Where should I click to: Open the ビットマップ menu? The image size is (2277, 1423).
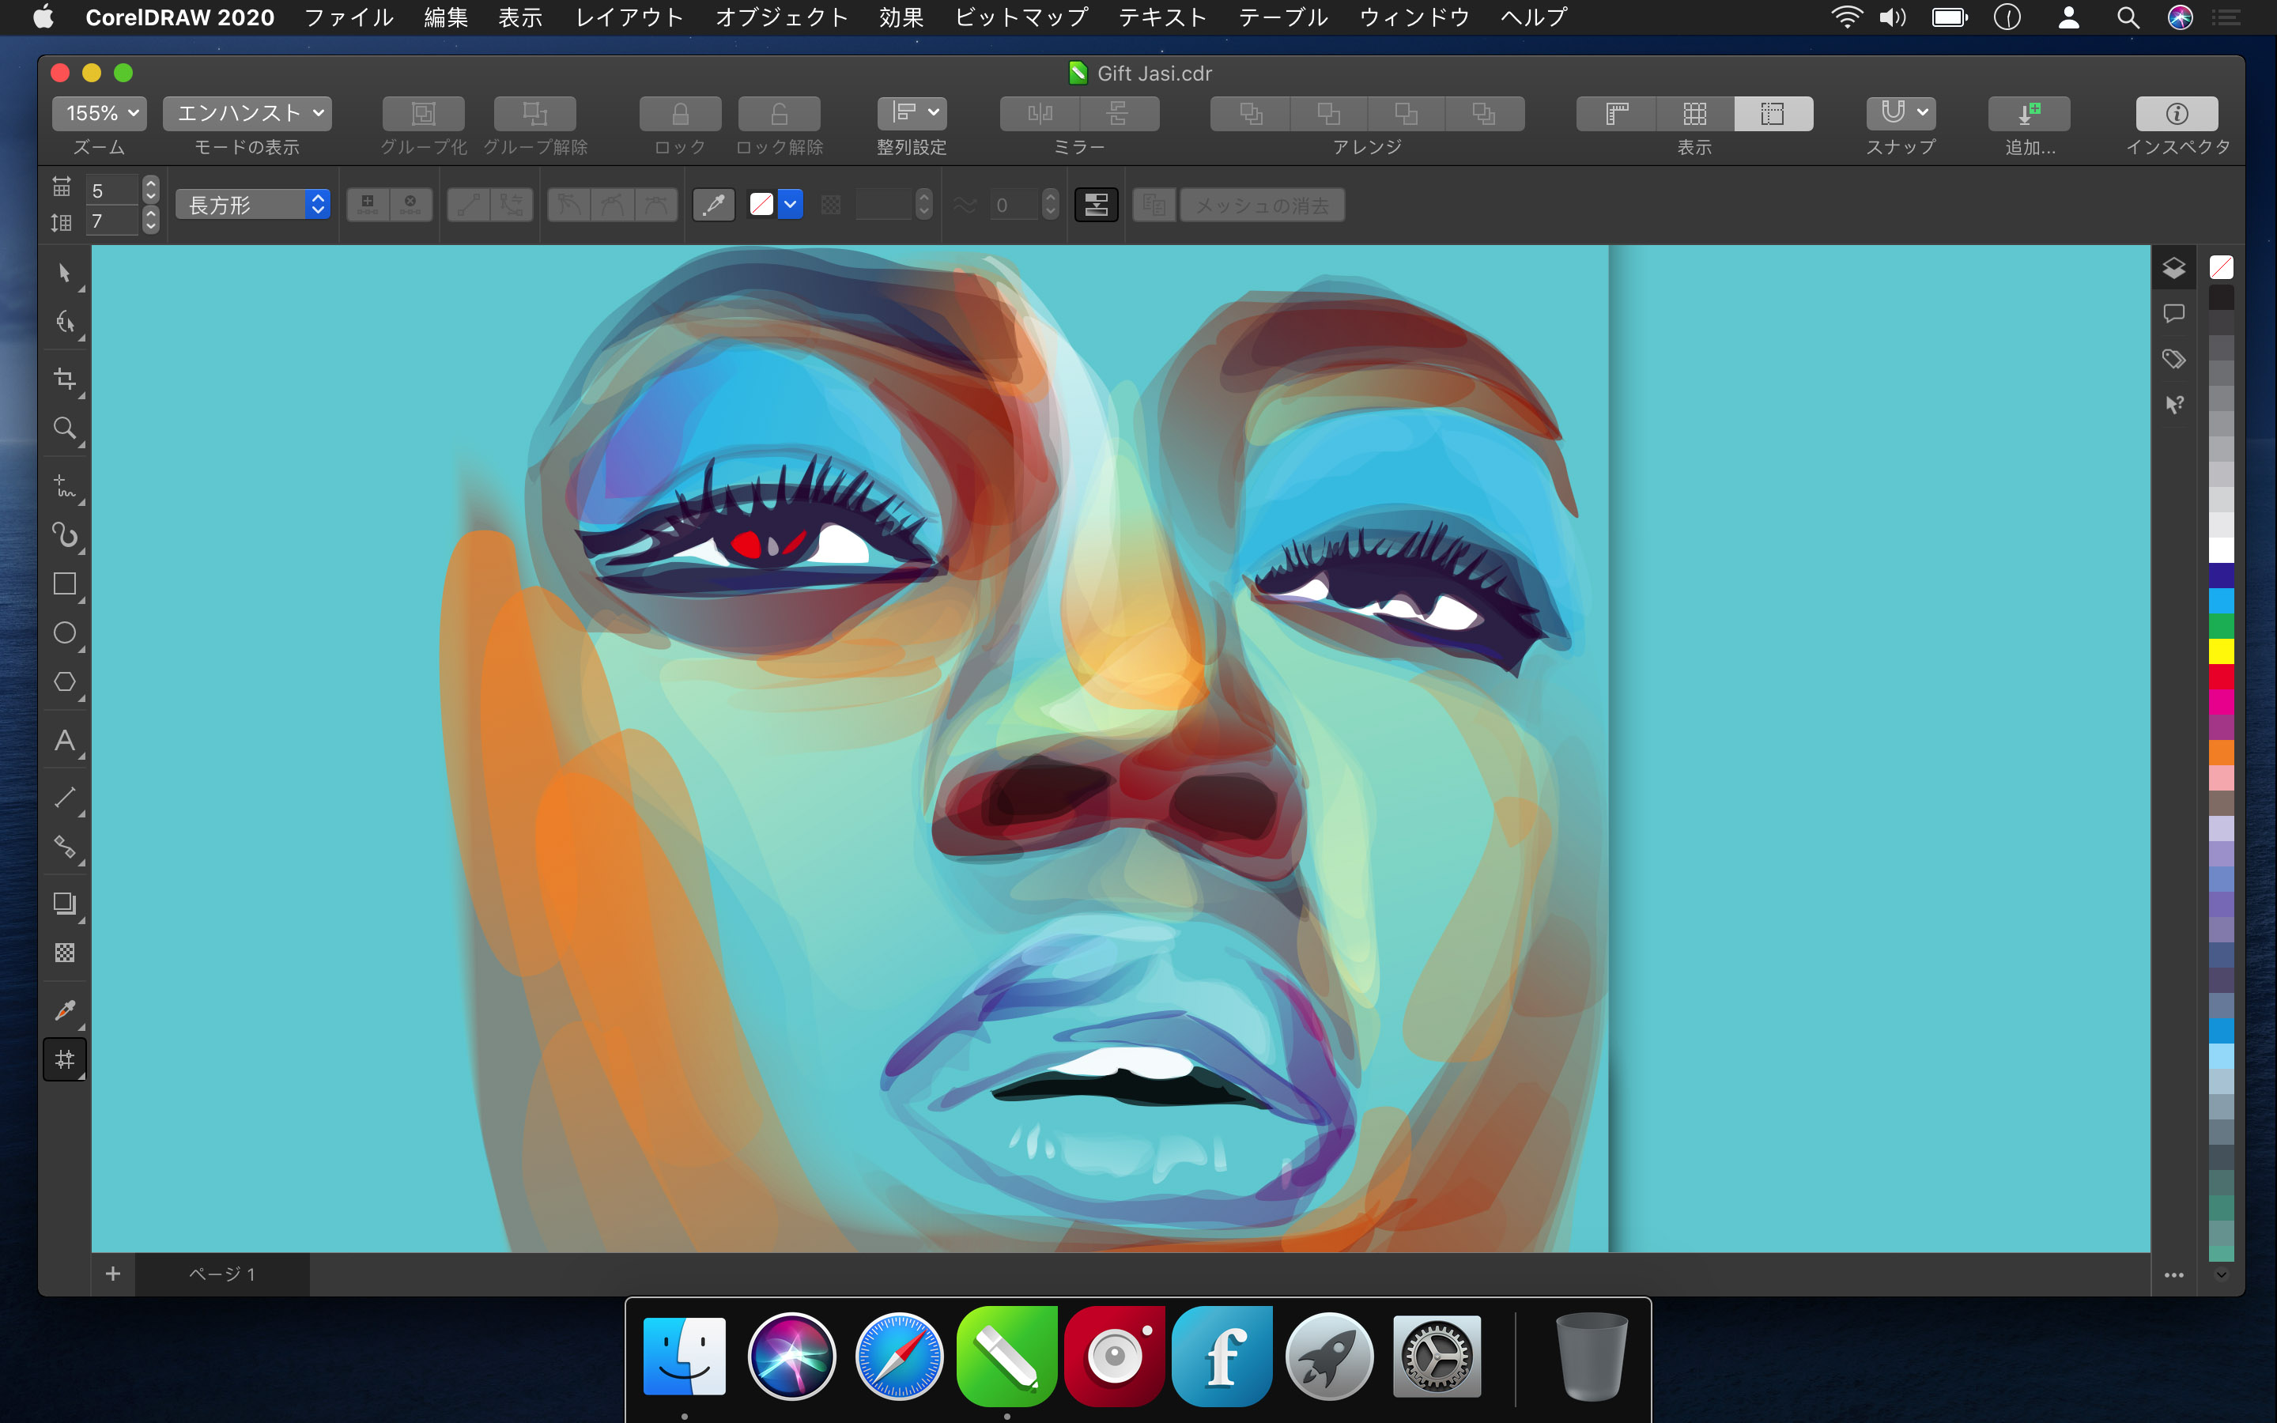pyautogui.click(x=1021, y=17)
